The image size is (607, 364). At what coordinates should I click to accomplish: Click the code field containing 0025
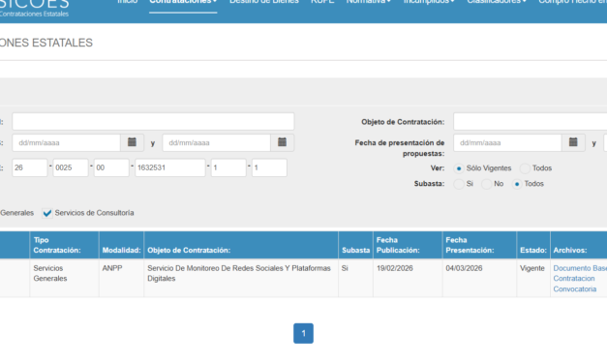71,167
